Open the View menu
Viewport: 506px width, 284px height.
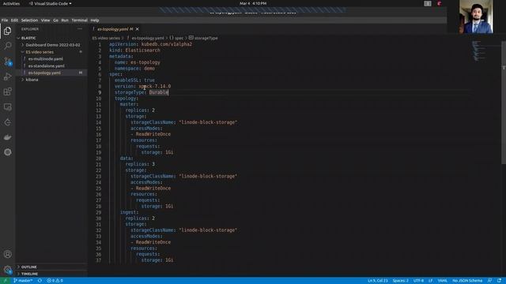(x=45, y=20)
